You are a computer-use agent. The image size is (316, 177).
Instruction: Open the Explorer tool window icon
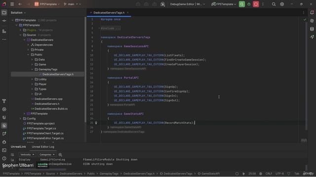point(4,13)
